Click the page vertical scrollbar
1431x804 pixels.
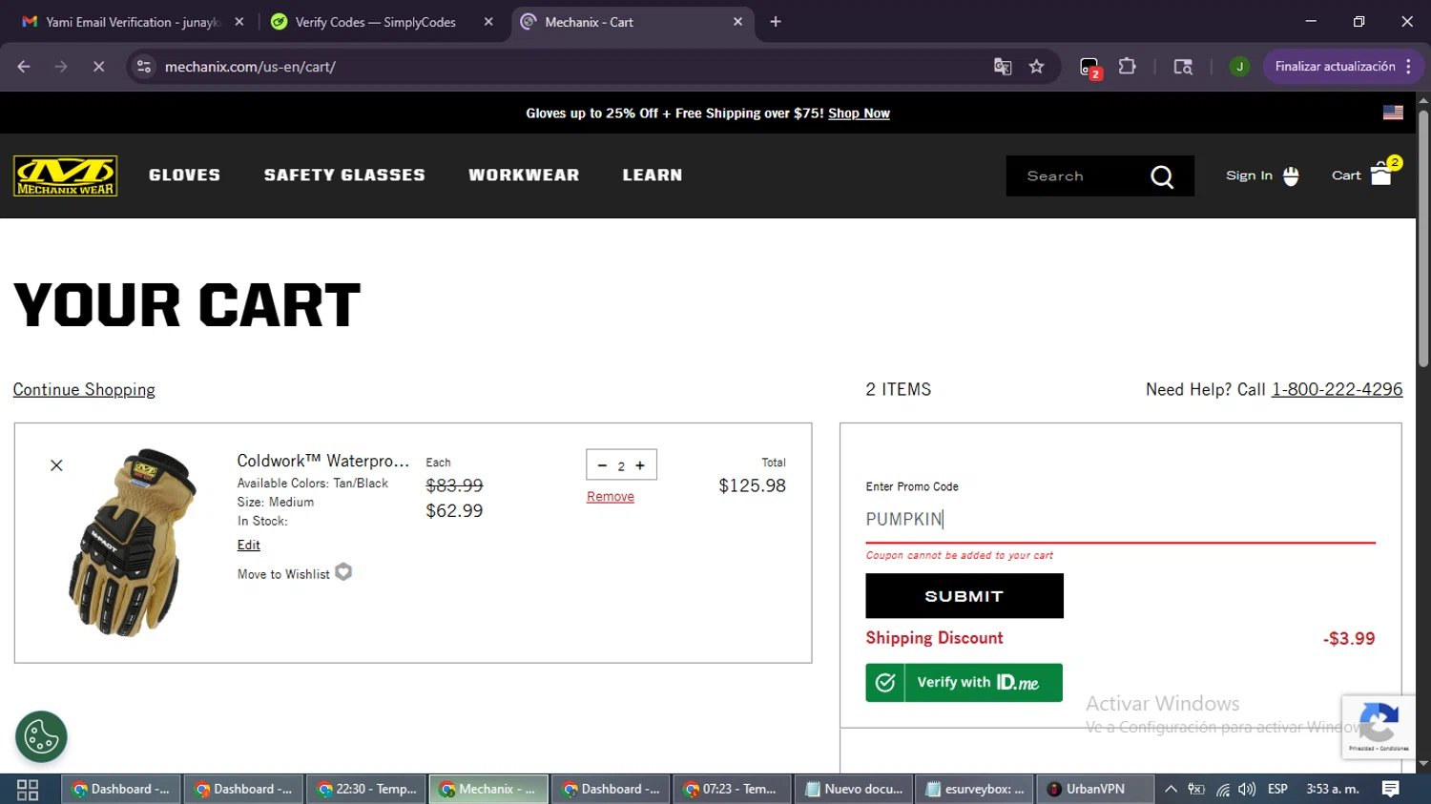point(1423,240)
